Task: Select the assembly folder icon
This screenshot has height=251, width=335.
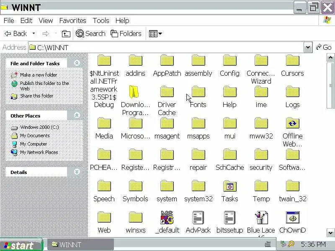Action: pos(198,60)
